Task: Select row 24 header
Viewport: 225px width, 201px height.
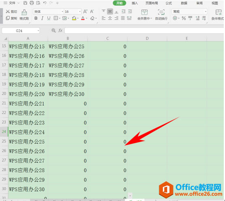Action: coord(4,132)
